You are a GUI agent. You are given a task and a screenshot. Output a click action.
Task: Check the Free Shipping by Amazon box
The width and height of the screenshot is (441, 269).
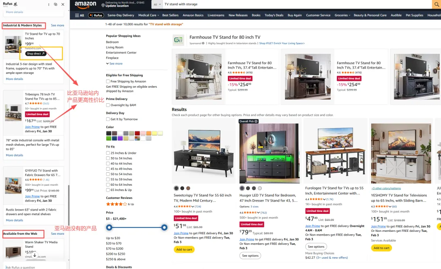108,81
